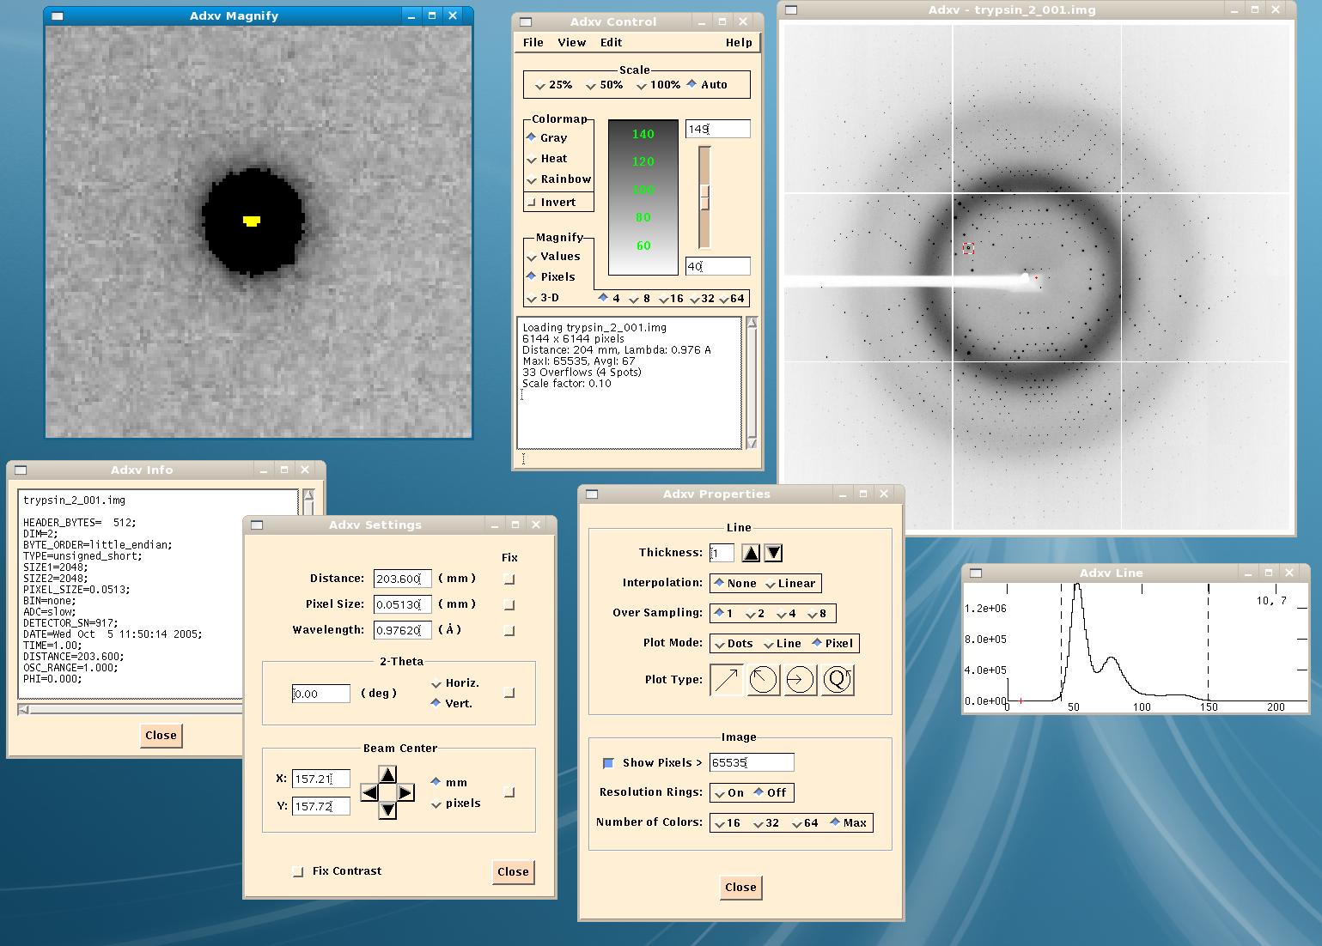Viewport: 1322px width, 946px height.
Task: Open the File menu in Adxv Control
Action: pos(533,42)
